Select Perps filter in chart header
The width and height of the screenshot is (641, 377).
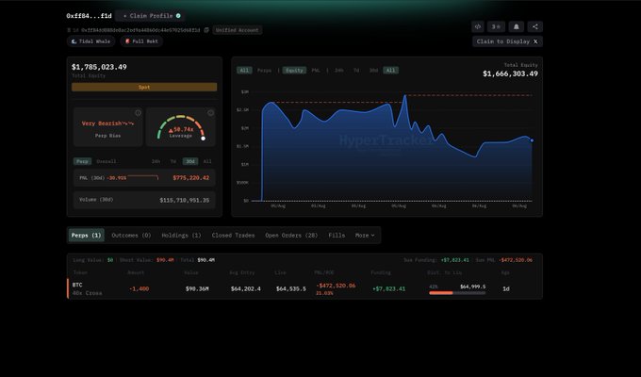tap(264, 71)
